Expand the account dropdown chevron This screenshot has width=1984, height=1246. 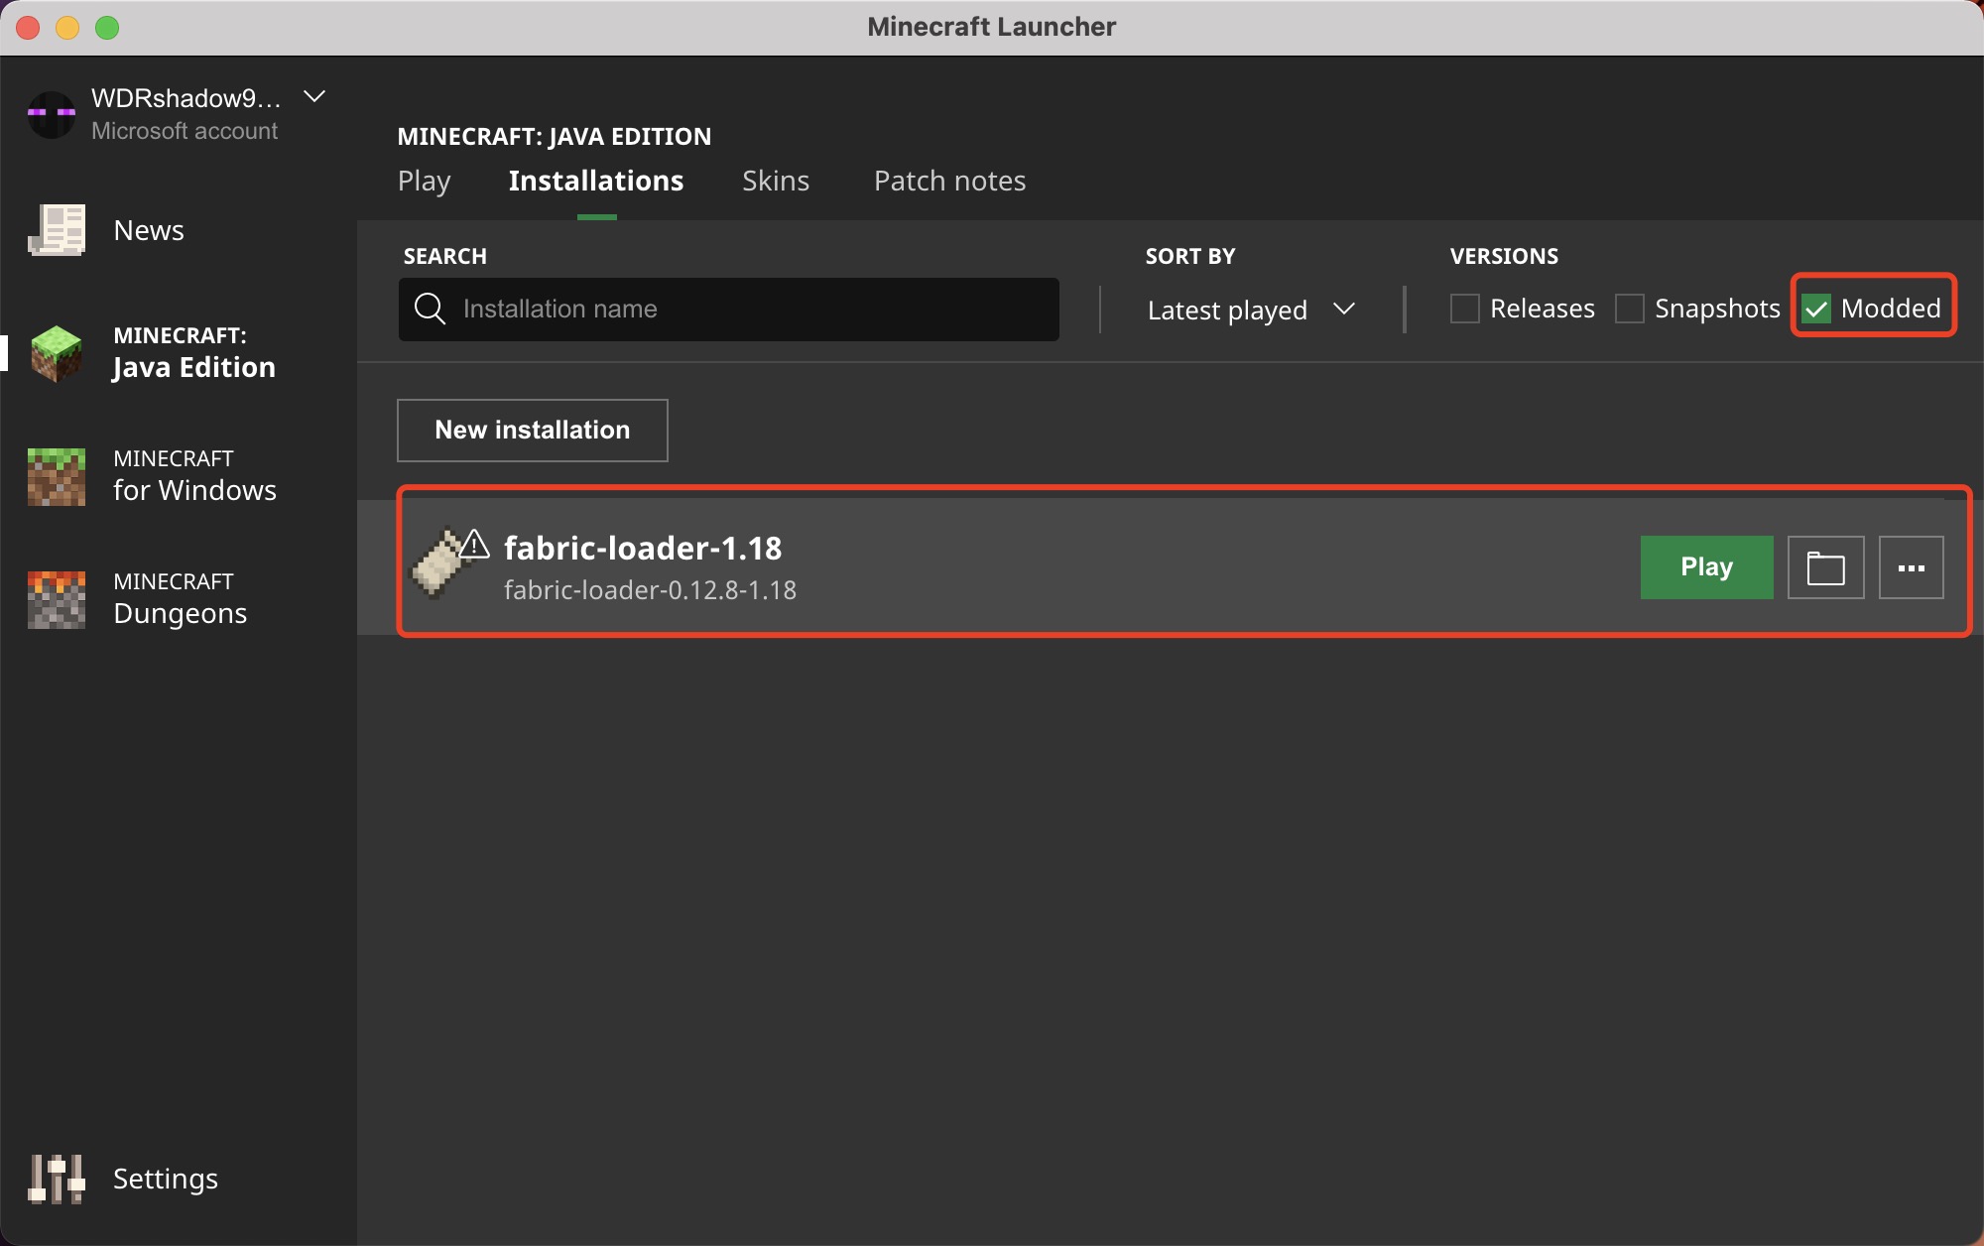314,97
